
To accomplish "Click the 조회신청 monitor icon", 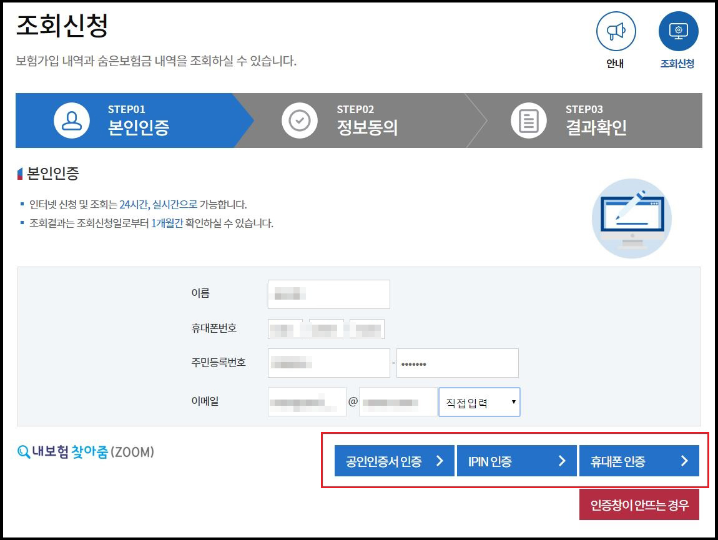I will pos(678,32).
